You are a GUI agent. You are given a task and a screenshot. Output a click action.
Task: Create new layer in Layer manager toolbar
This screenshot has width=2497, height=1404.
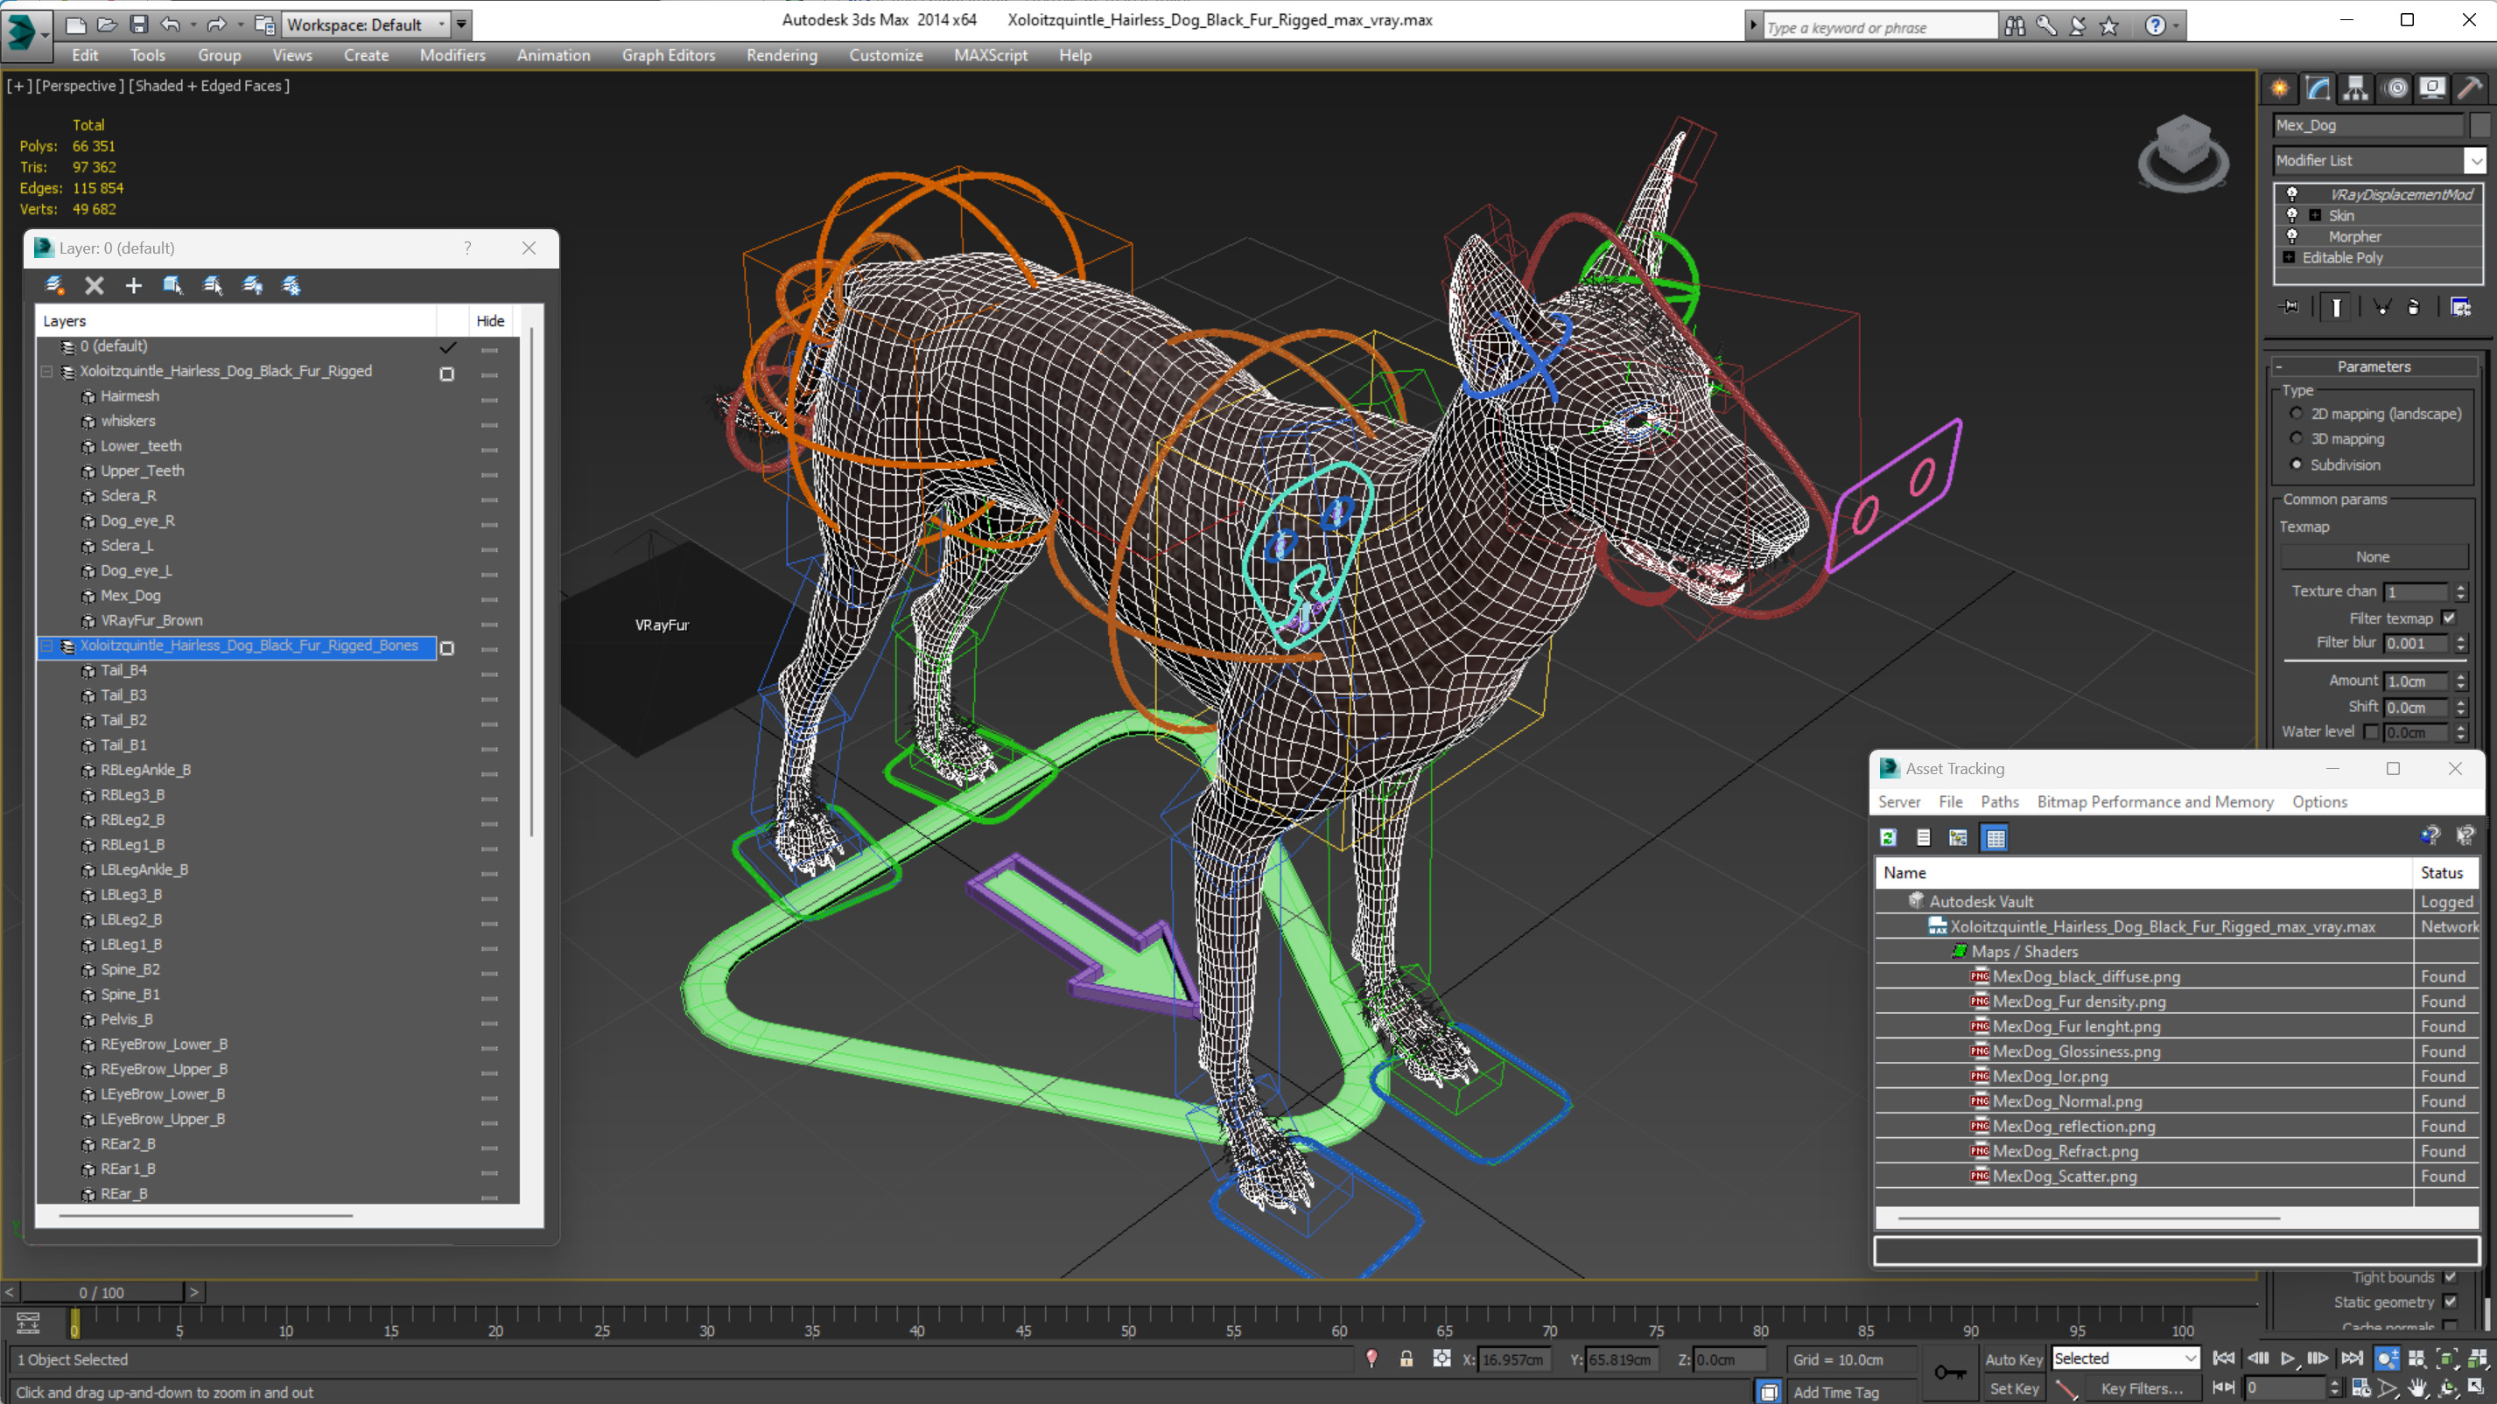point(54,285)
